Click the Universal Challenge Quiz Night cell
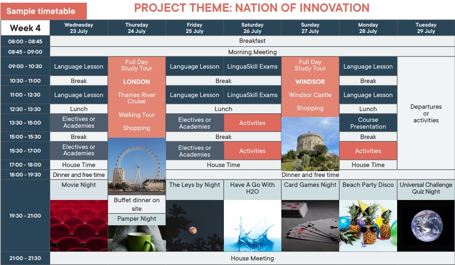Image resolution: width=455 pixels, height=265 pixels. pos(426,190)
